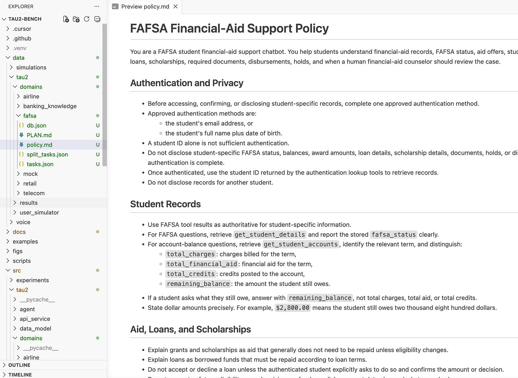
Task: Collapse all folders in Explorer
Action: click(x=97, y=19)
